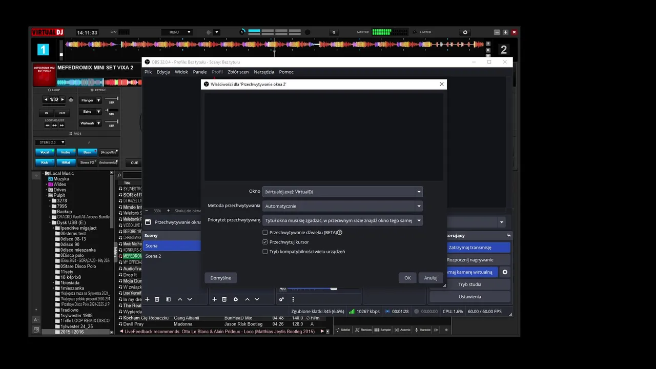Click the Q button in VirtualDJ top bar
The width and height of the screenshot is (656, 369).
(334, 32)
